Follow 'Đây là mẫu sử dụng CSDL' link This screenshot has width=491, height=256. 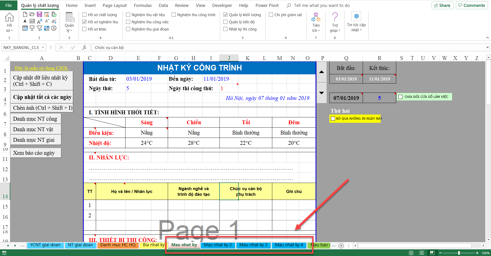(x=41, y=68)
